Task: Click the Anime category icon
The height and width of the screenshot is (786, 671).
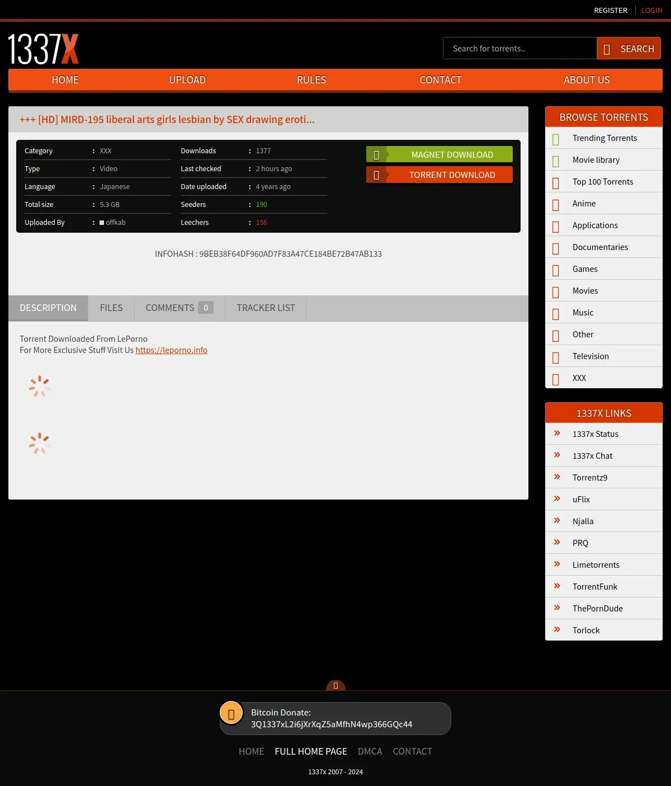Action: coord(556,205)
